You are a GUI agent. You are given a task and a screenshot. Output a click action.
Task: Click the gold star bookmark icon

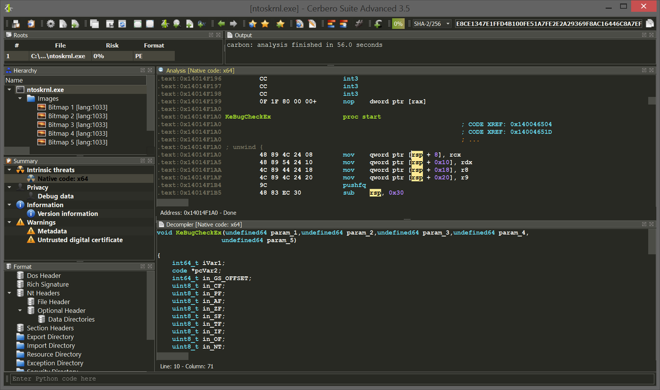[265, 24]
